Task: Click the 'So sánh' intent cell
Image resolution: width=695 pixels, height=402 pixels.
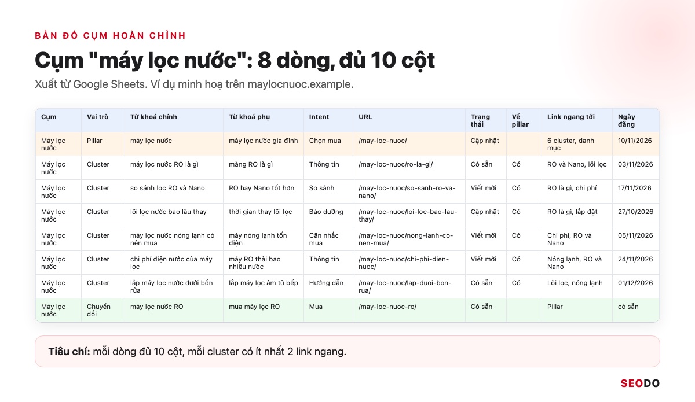Action: 328,191
